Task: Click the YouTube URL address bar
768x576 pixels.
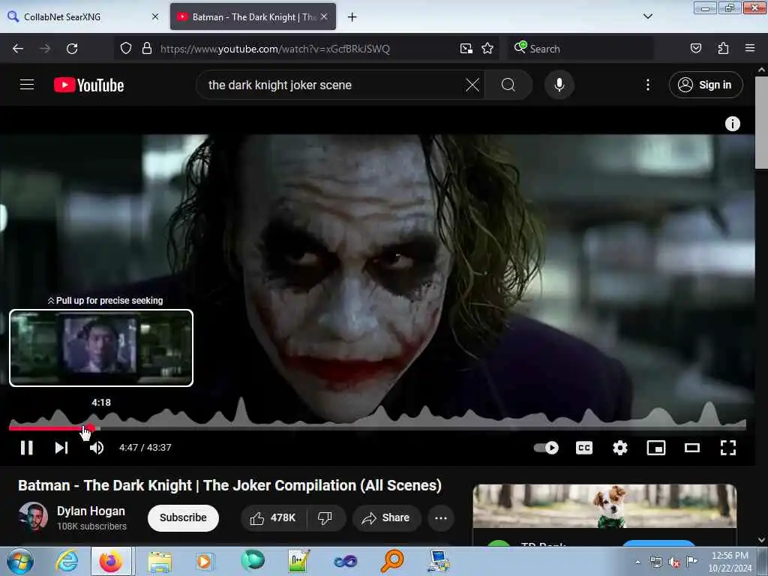Action: pyautogui.click(x=274, y=49)
